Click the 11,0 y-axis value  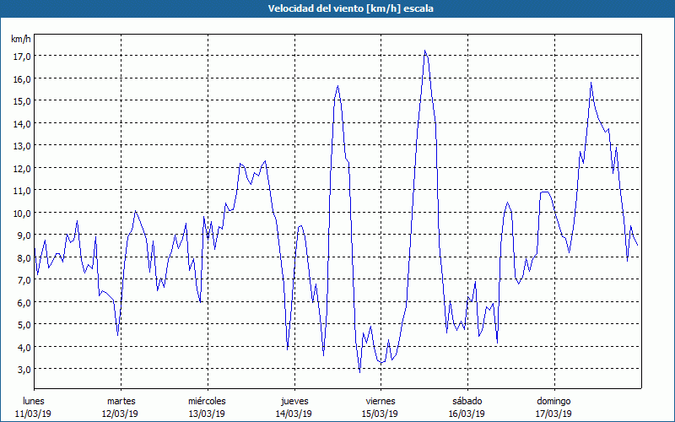[22, 191]
